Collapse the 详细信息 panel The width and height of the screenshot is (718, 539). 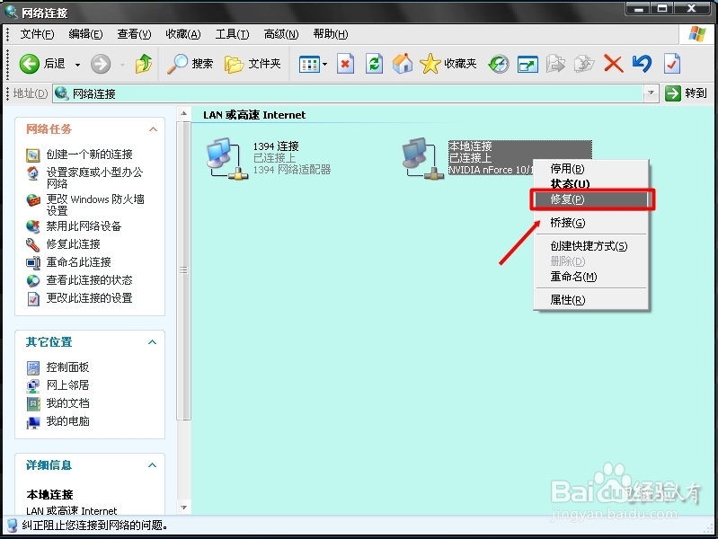click(x=153, y=465)
